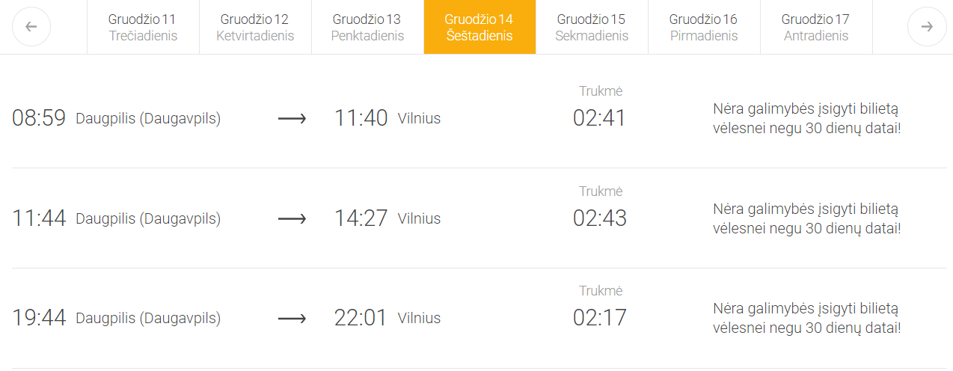Choose the Gruodžio 15 Sekmadienis date tab
The width and height of the screenshot is (953, 371).
tap(592, 27)
